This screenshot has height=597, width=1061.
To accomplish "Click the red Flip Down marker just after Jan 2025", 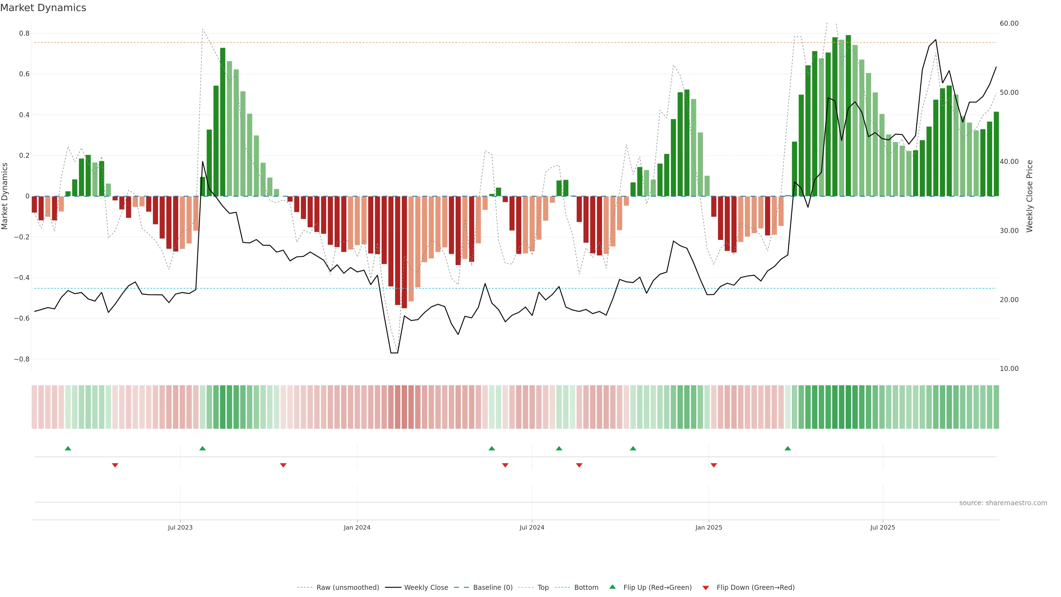I will 713,465.
